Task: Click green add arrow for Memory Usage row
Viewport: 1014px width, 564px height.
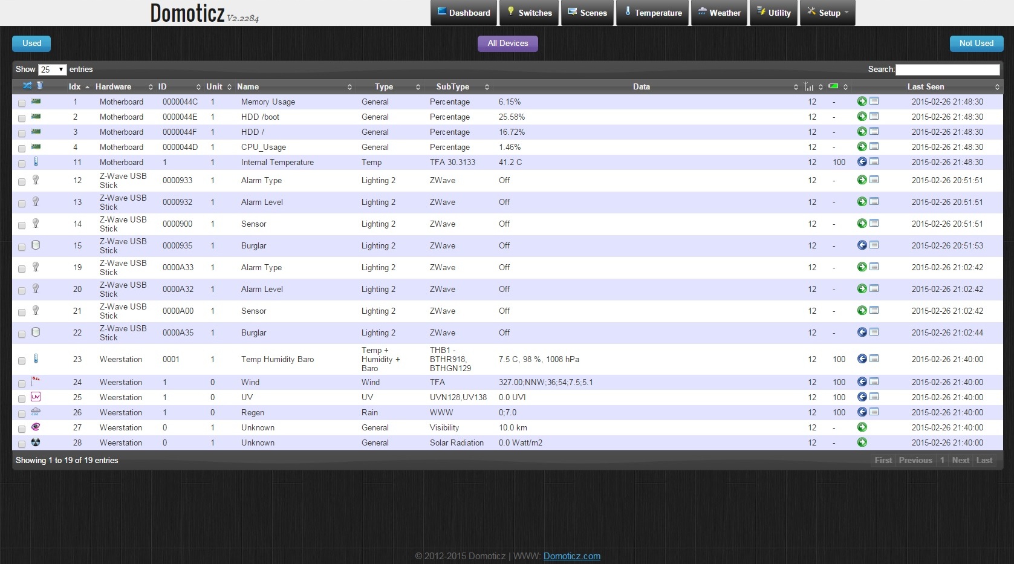Action: point(862,102)
